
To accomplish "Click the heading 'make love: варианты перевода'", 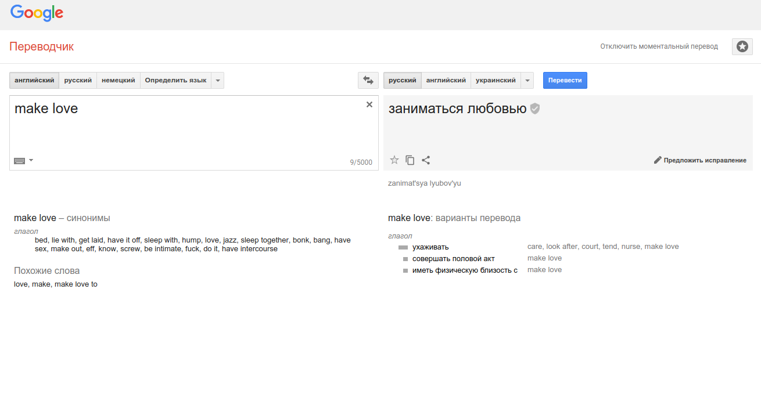I will coord(454,218).
